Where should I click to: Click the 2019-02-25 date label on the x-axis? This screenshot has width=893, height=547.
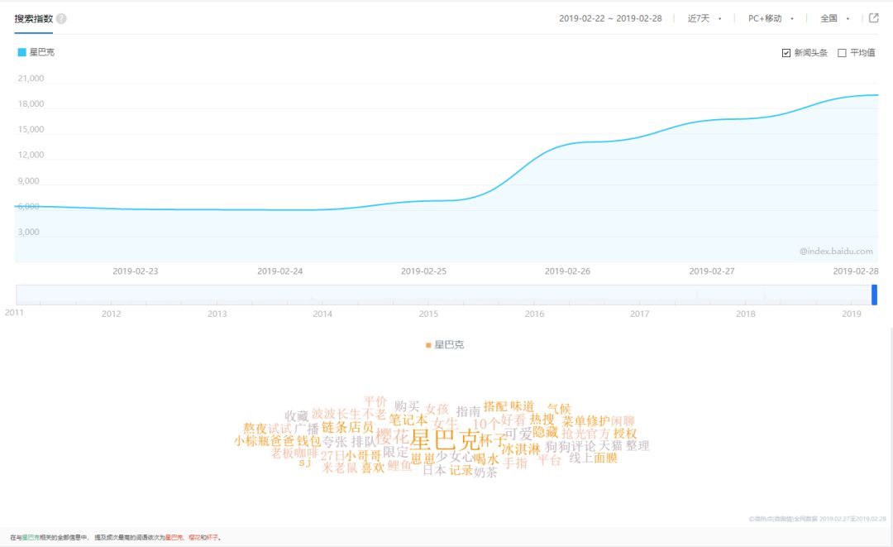click(x=423, y=271)
